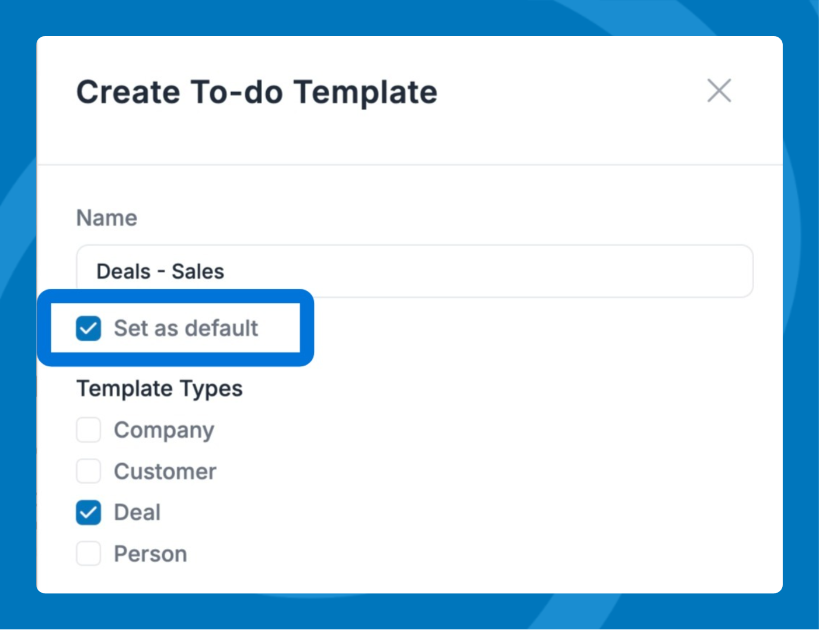Viewport: 819px width, 630px height.
Task: Uncheck the Deal template type checkbox
Action: click(89, 513)
